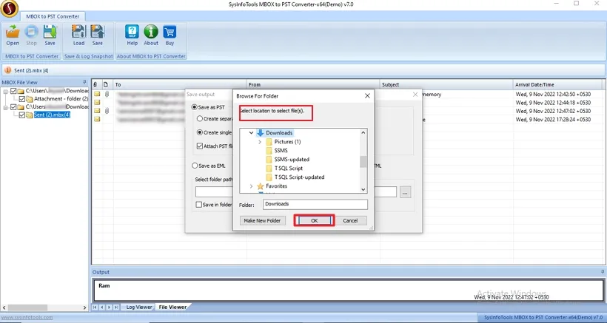
Task: Load a log snapshot
Action: [x=78, y=35]
